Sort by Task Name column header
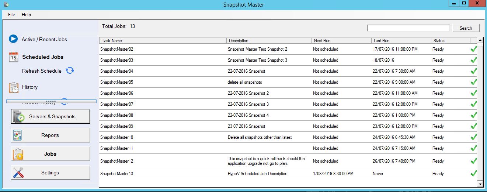The height and width of the screenshot is (192, 487). tap(163, 41)
